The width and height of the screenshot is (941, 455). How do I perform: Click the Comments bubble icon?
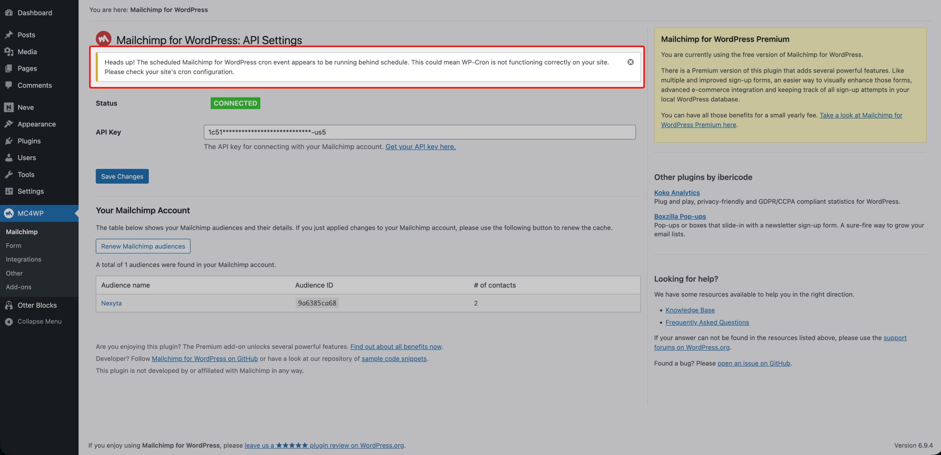click(x=9, y=85)
